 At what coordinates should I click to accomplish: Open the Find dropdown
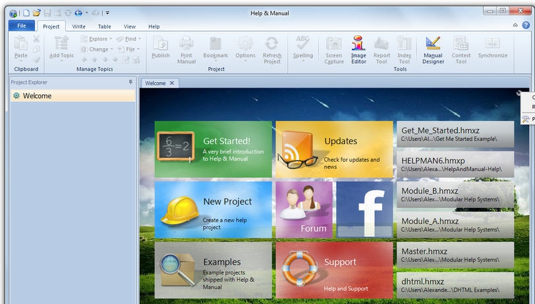click(x=128, y=39)
